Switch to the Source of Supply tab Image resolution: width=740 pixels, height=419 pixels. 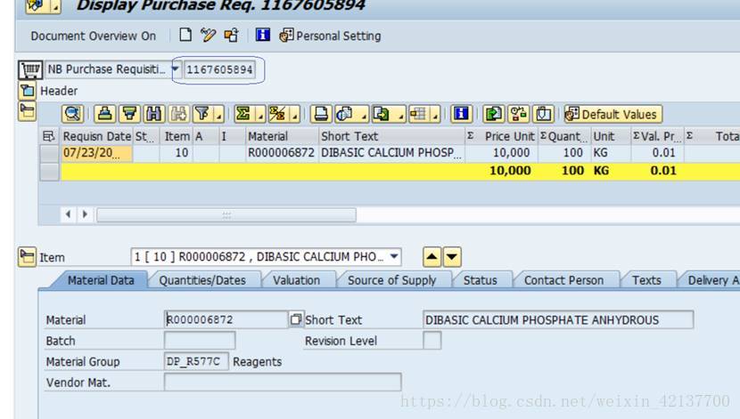(x=391, y=280)
